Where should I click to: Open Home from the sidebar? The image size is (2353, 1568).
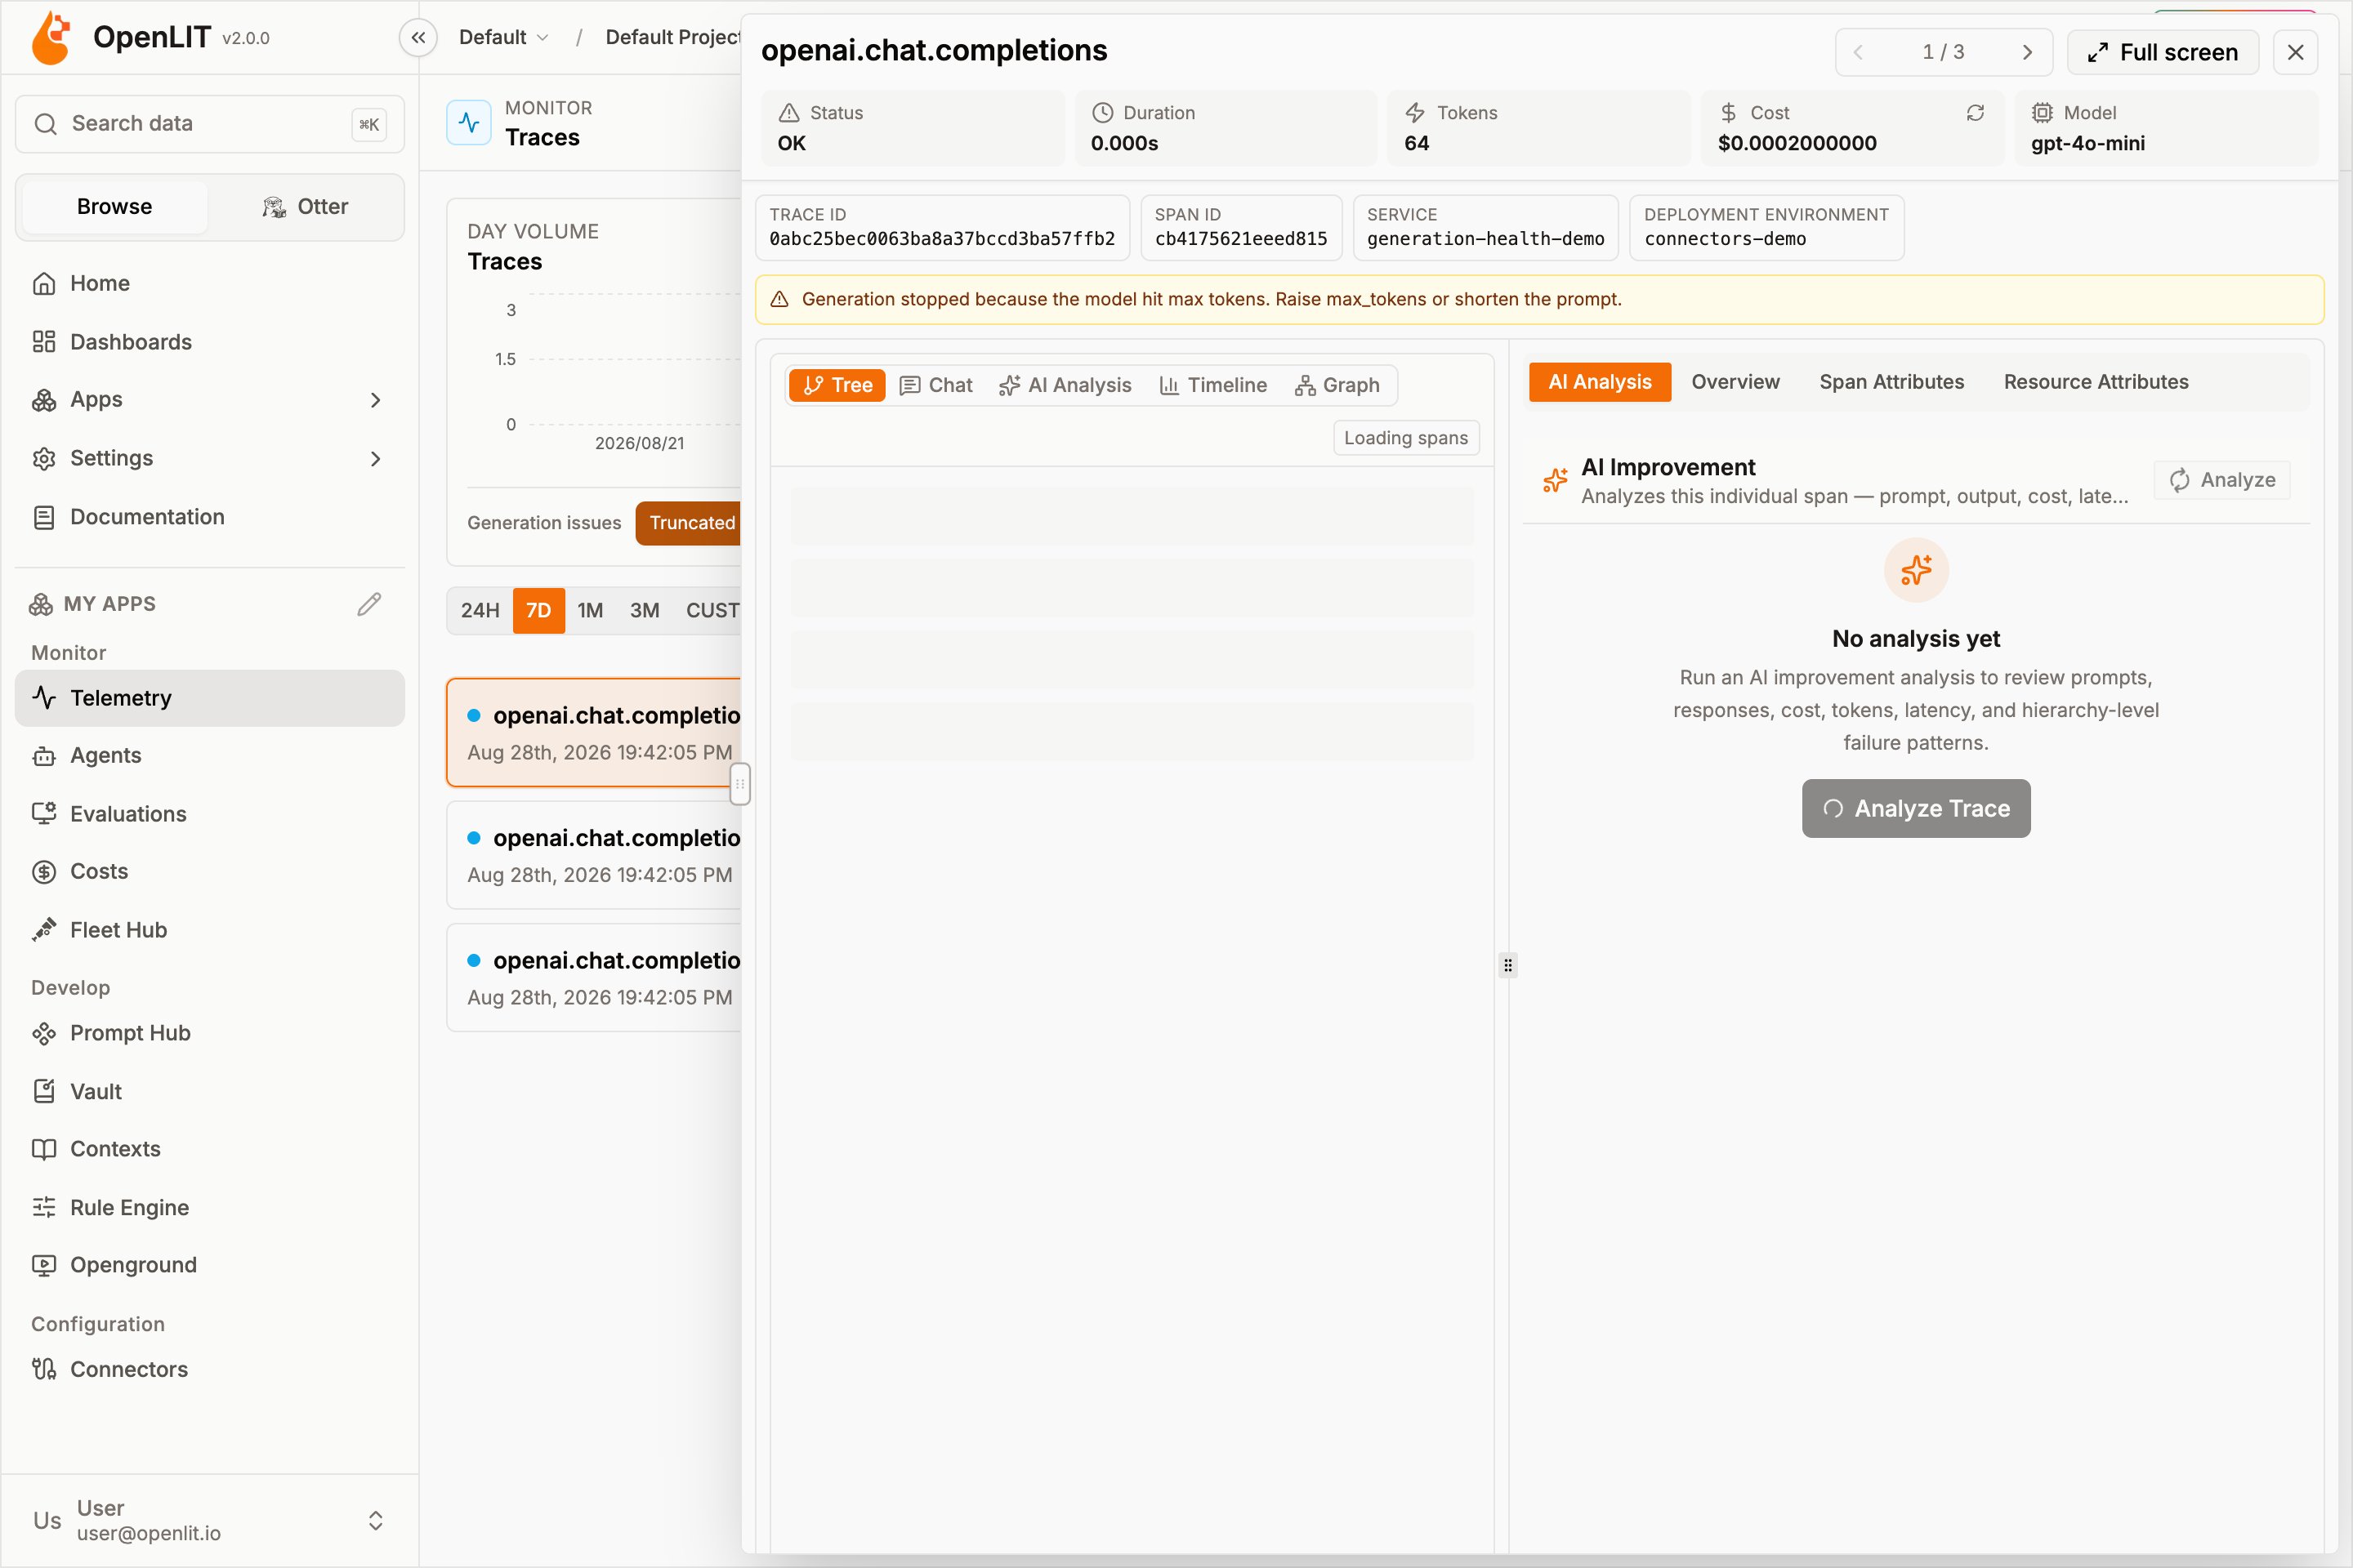[x=210, y=283]
